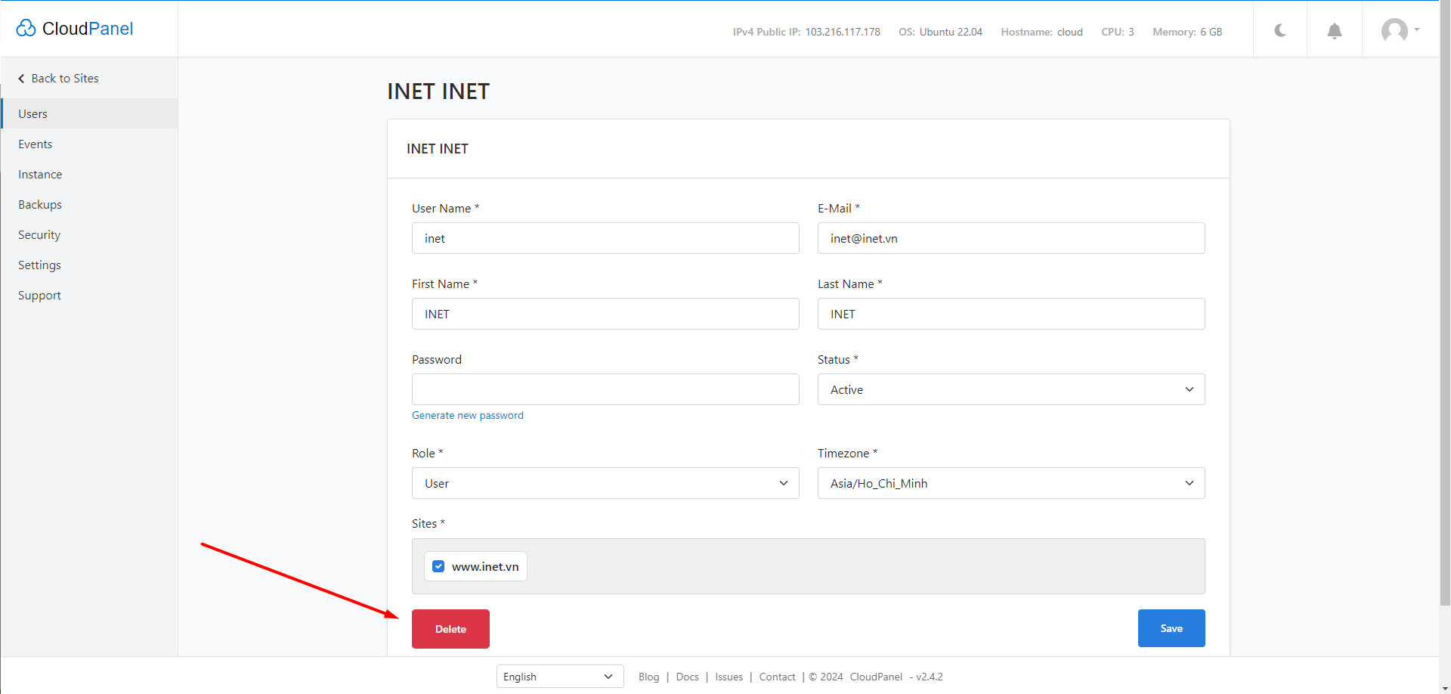Open the Backups menu item
Viewport: 1451px width, 694px height.
coord(89,204)
